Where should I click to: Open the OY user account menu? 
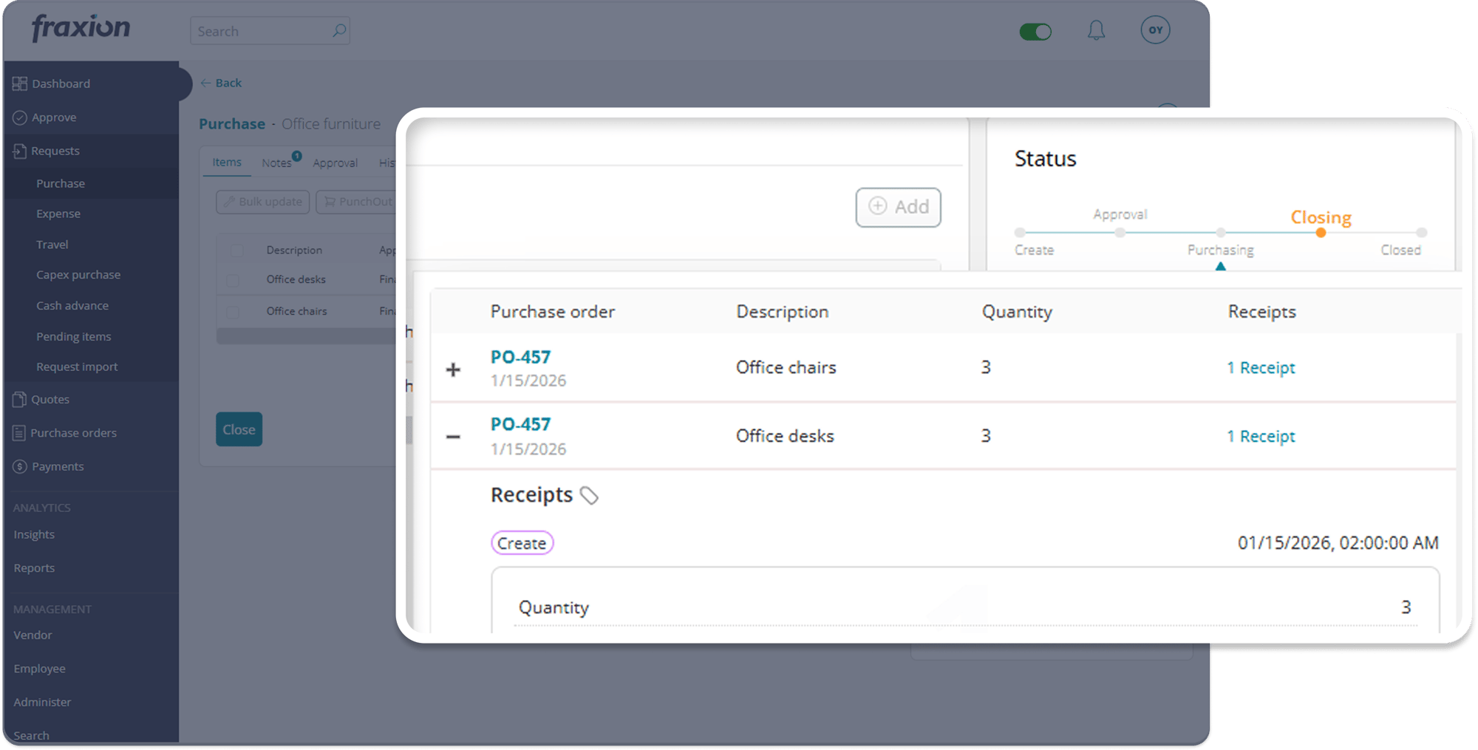(1155, 30)
